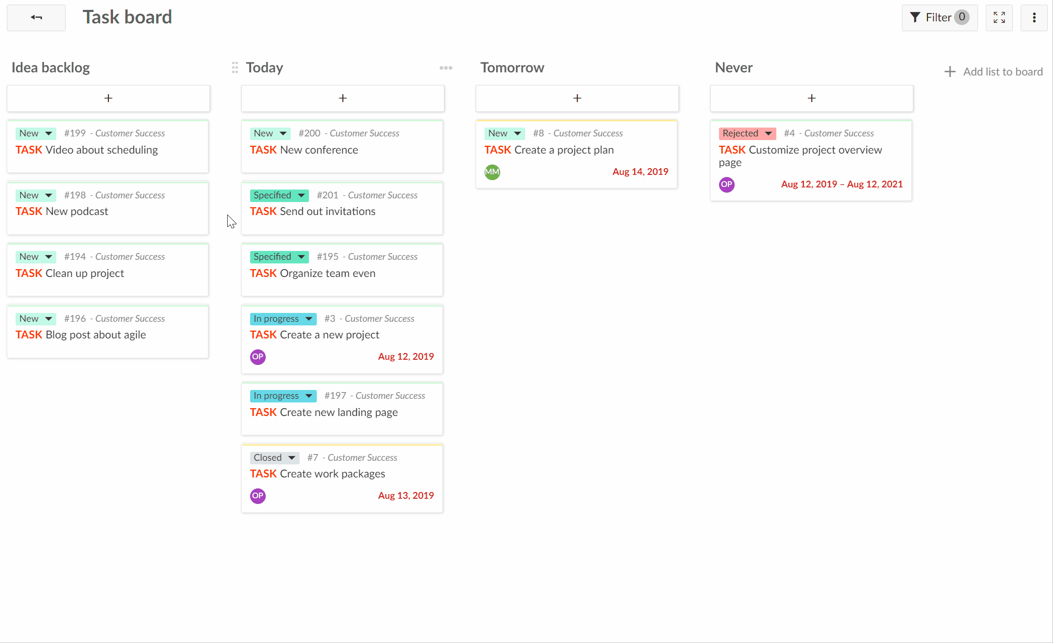
Task: Click the add card icon in Never column
Action: (x=812, y=98)
